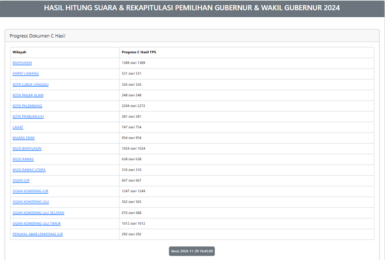The width and height of the screenshot is (385, 260).
Task: Click the Wilayah column header
Action: [19, 52]
